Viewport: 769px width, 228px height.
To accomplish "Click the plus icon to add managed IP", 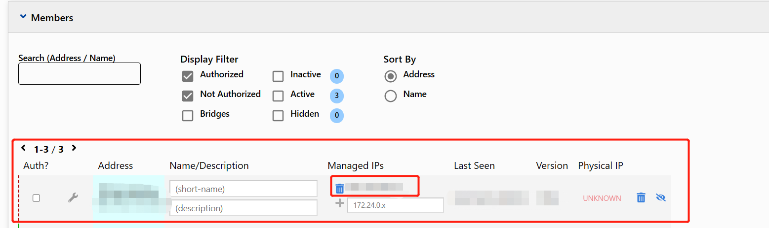I will pos(340,203).
